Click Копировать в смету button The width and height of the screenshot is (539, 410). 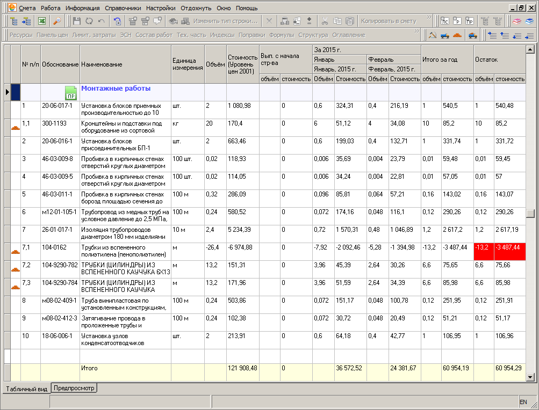click(x=389, y=21)
